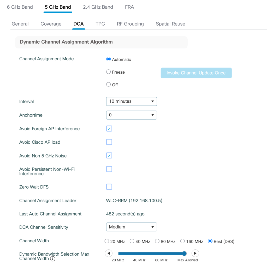The height and width of the screenshot is (264, 267).
Task: Open the Interval dropdown
Action: tap(131, 101)
